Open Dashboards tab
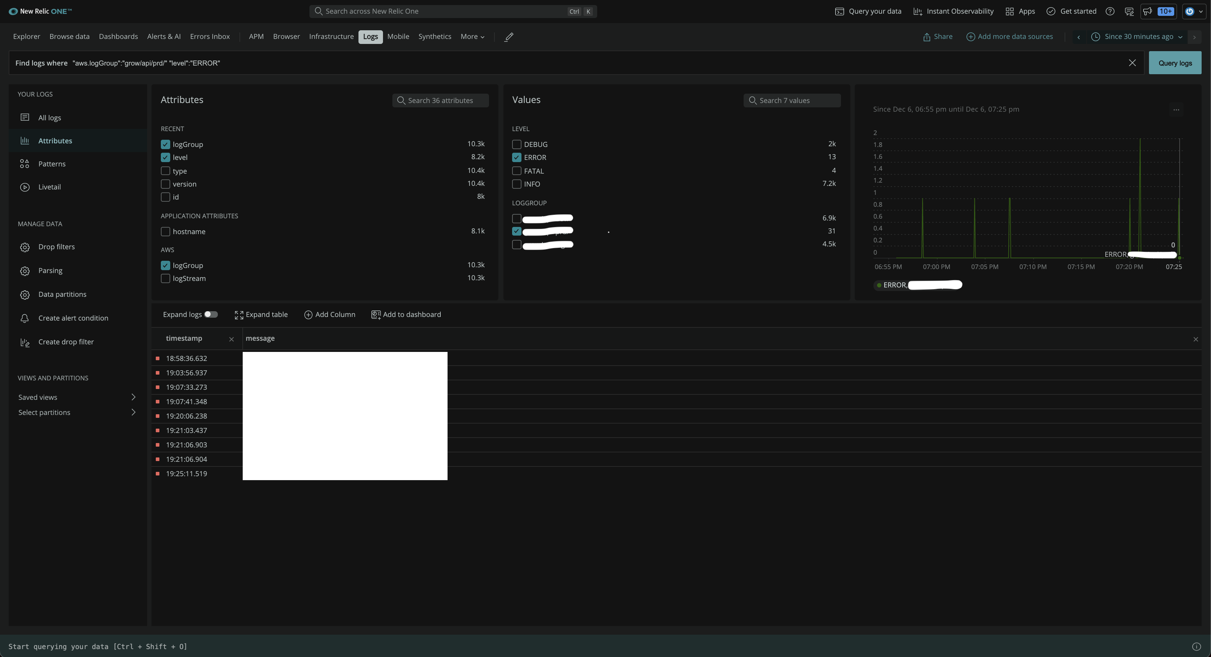The height and width of the screenshot is (657, 1211). 118,37
